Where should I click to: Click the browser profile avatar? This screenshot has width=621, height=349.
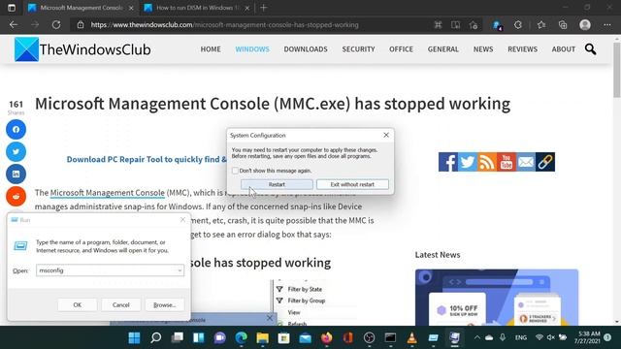585,24
